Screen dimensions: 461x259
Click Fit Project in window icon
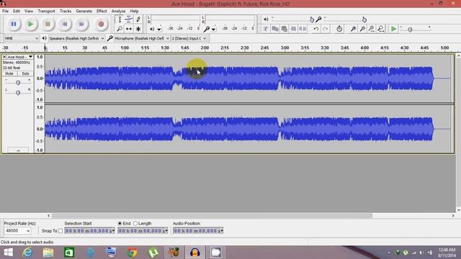click(381, 29)
